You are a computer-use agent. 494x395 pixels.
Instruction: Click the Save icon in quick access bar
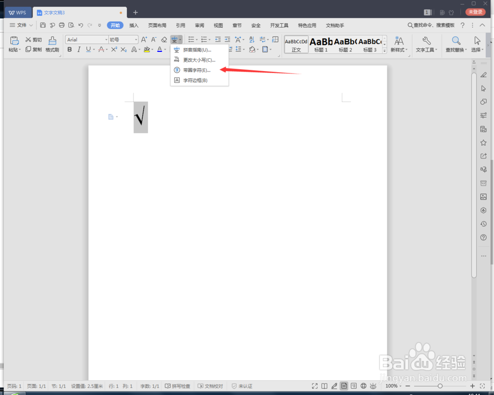click(x=43, y=25)
